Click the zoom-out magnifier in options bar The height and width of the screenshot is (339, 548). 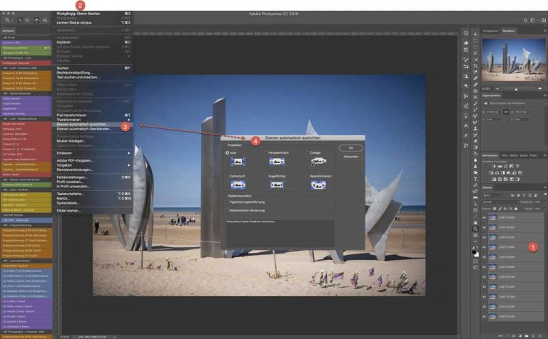coord(27,21)
